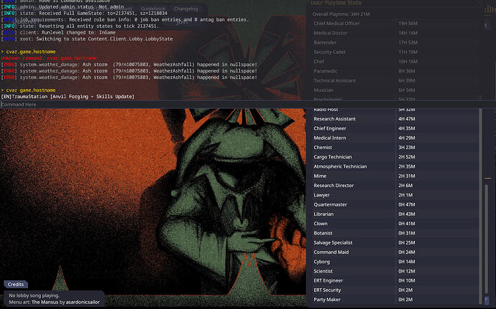Click the 'Unknown command' red error line

49,58
